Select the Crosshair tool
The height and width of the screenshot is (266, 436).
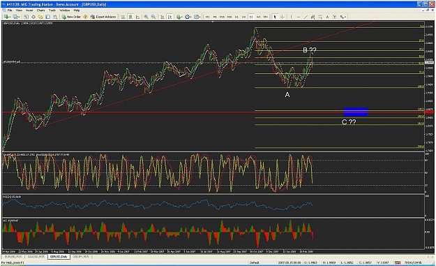click(x=283, y=17)
